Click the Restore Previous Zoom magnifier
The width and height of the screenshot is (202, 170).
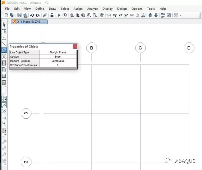pyautogui.click(x=83, y=15)
